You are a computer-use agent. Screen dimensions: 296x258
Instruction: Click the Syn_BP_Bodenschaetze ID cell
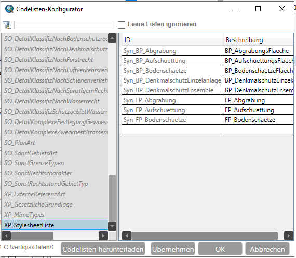pyautogui.click(x=172, y=70)
